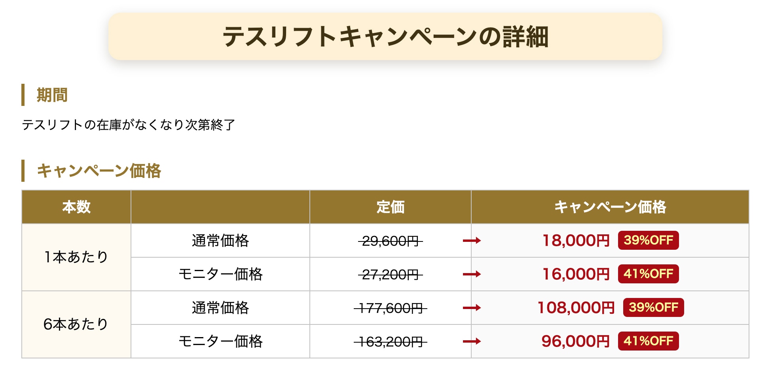Click the キャンペーン価格 table column header

610,207
